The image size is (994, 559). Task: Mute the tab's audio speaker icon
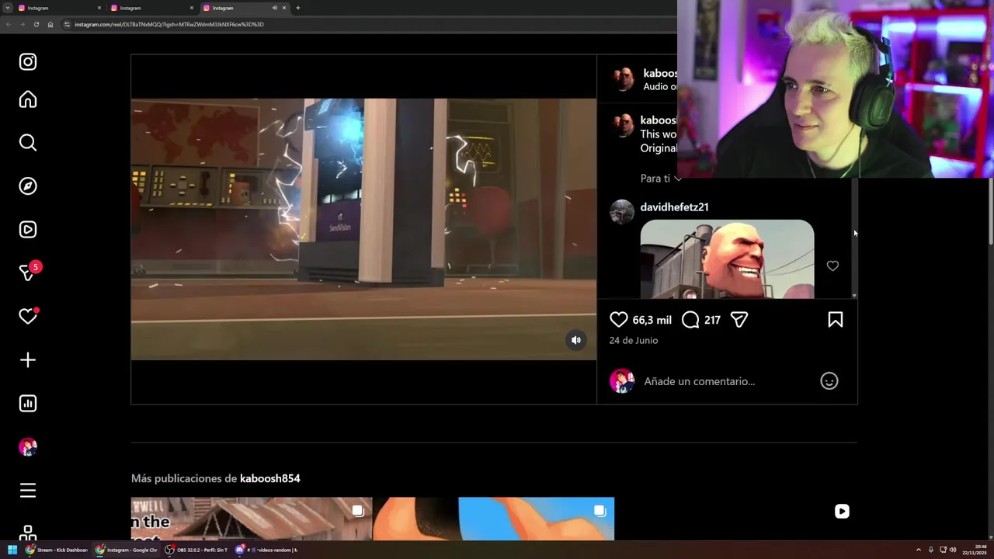coord(274,8)
